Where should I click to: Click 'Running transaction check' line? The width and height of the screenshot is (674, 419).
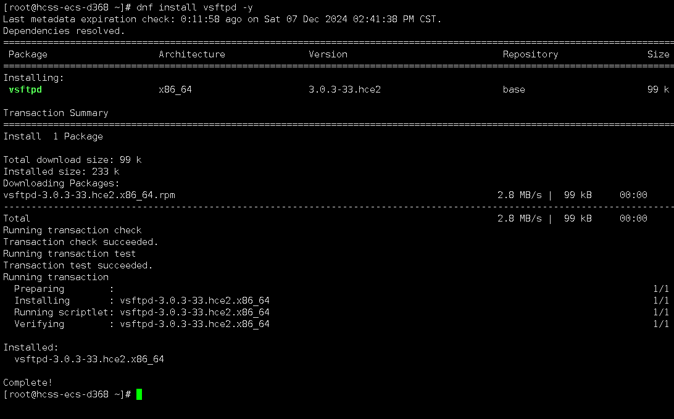click(72, 230)
